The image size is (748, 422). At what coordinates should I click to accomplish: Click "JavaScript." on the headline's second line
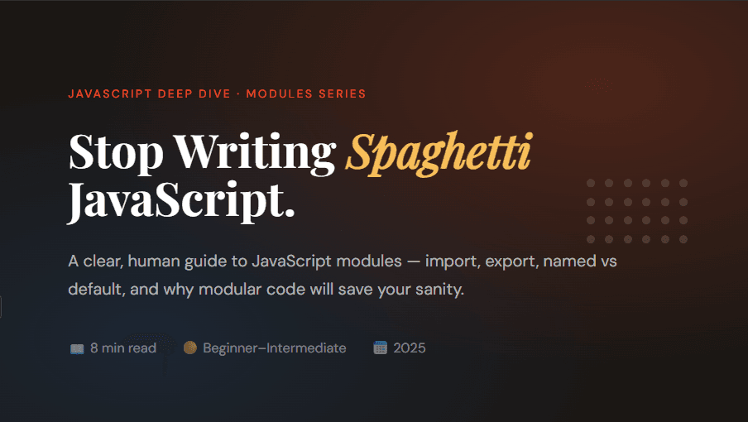(181, 201)
